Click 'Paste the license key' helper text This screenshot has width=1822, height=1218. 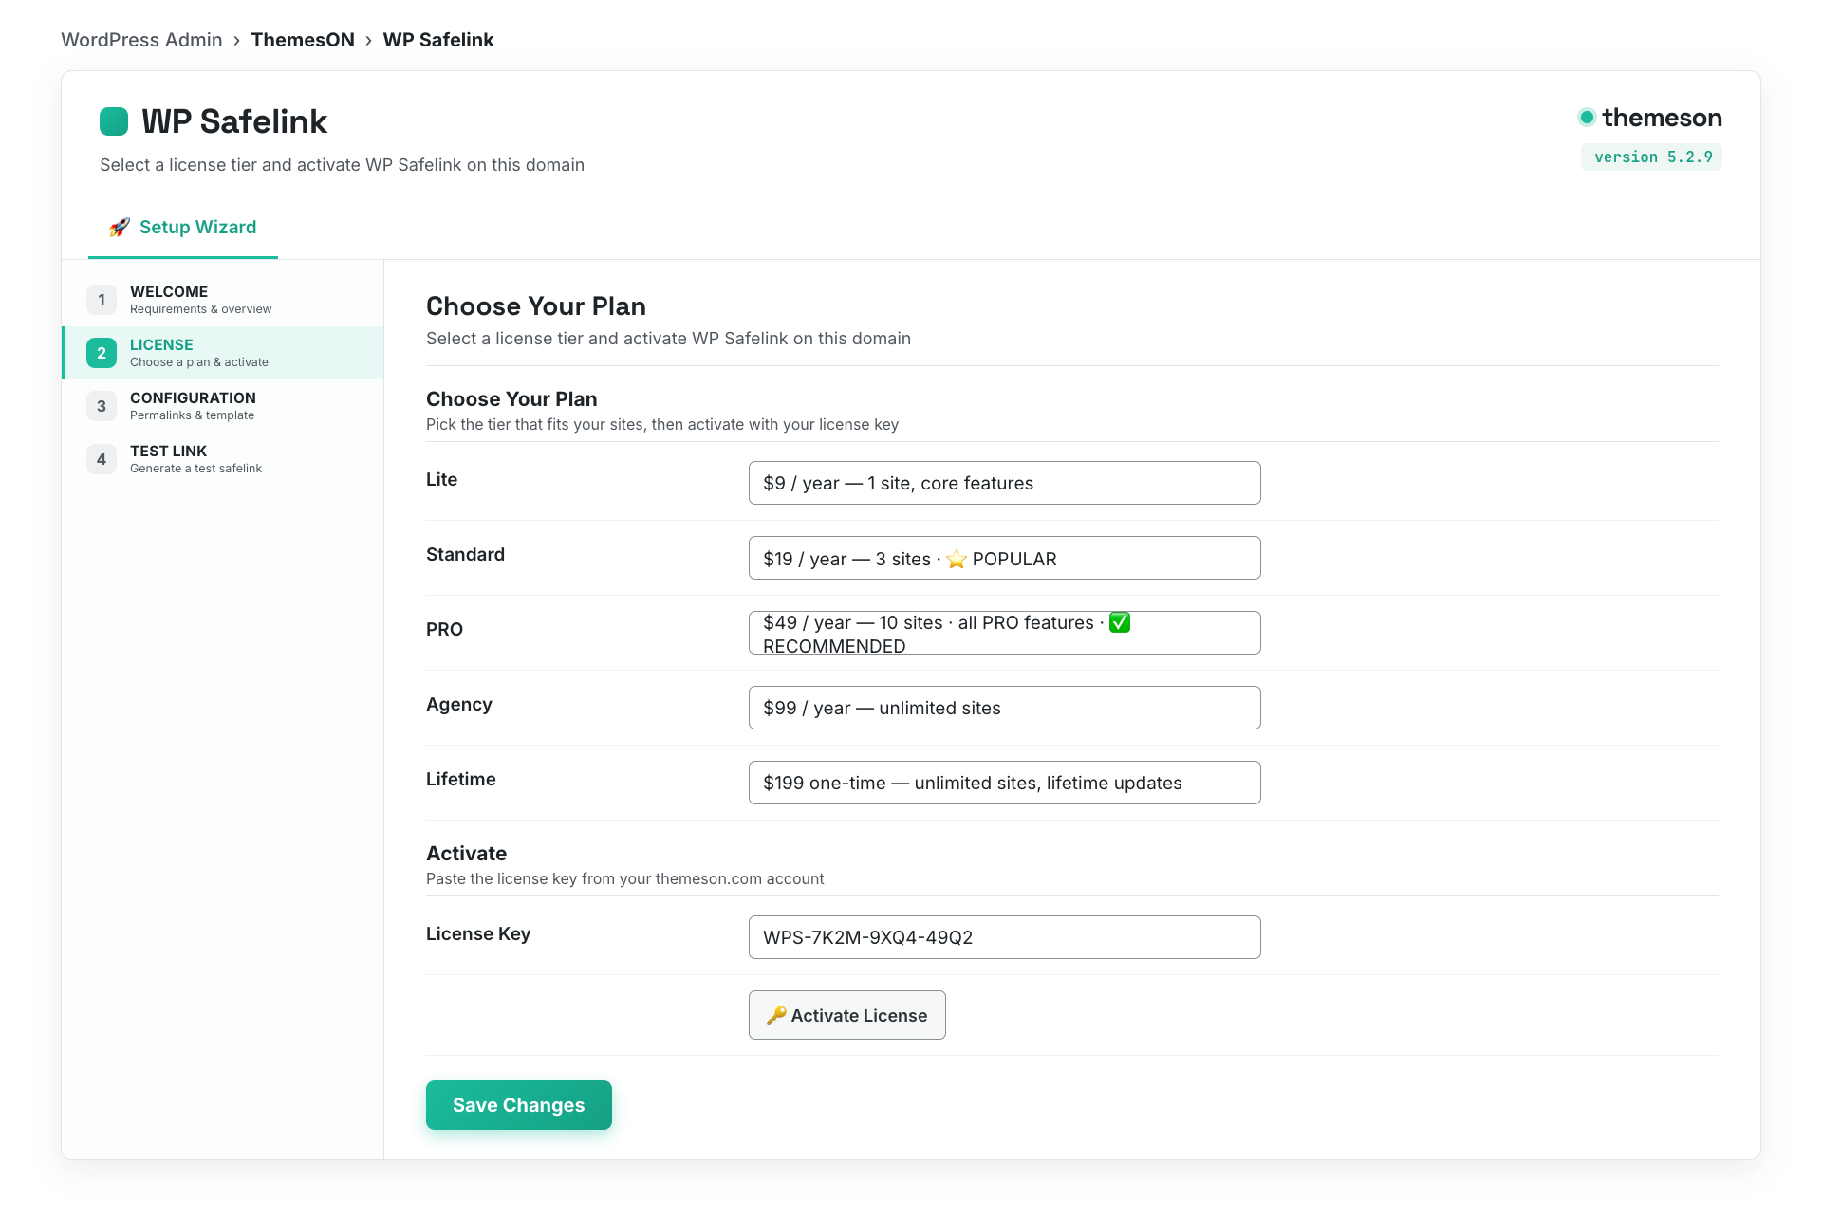tap(624, 879)
